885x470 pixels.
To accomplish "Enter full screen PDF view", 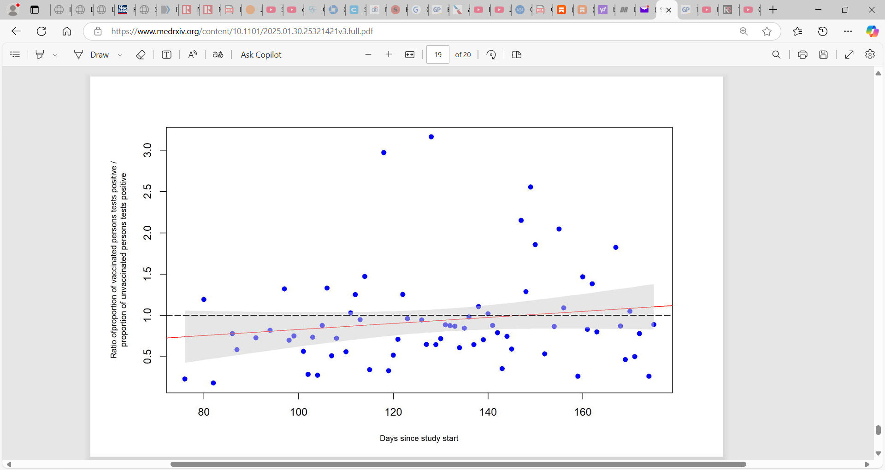I will 849,54.
